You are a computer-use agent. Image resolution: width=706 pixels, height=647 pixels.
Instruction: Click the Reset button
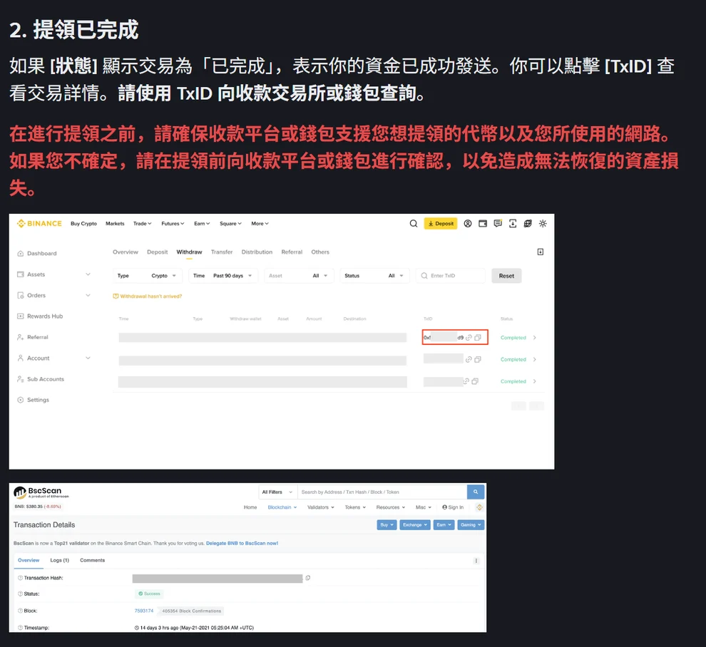(x=506, y=276)
